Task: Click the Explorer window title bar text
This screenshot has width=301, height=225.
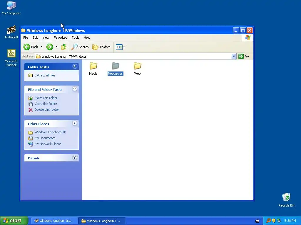Action: (x=56, y=30)
